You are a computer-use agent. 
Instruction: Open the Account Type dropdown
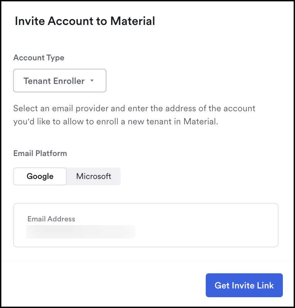point(60,81)
